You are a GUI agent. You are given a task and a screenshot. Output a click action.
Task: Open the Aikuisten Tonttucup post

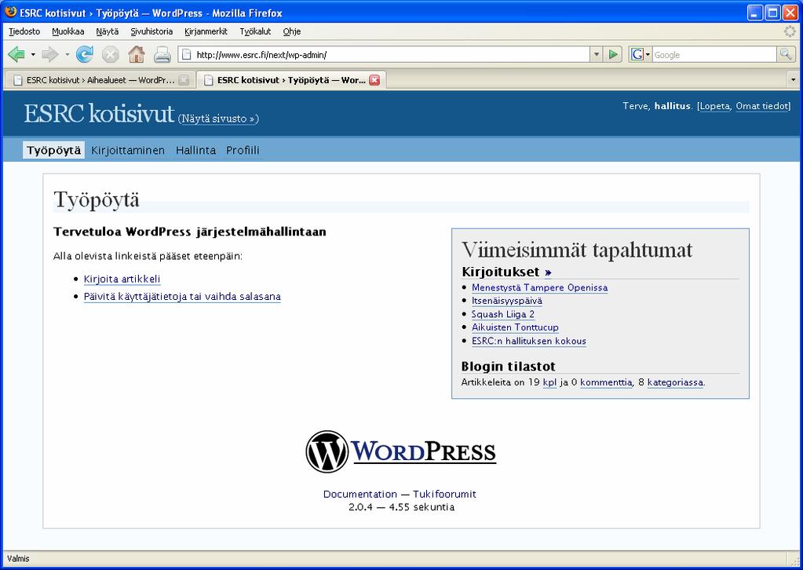coord(515,327)
